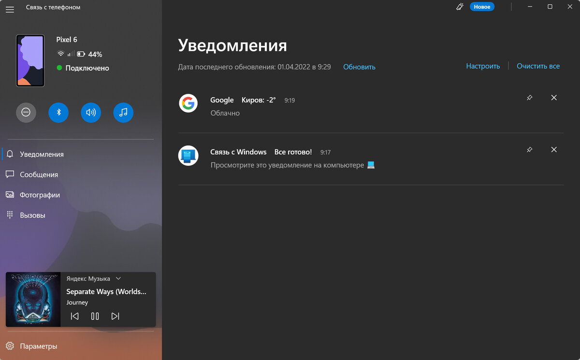Skip to next track
580x360 pixels.
click(x=115, y=316)
